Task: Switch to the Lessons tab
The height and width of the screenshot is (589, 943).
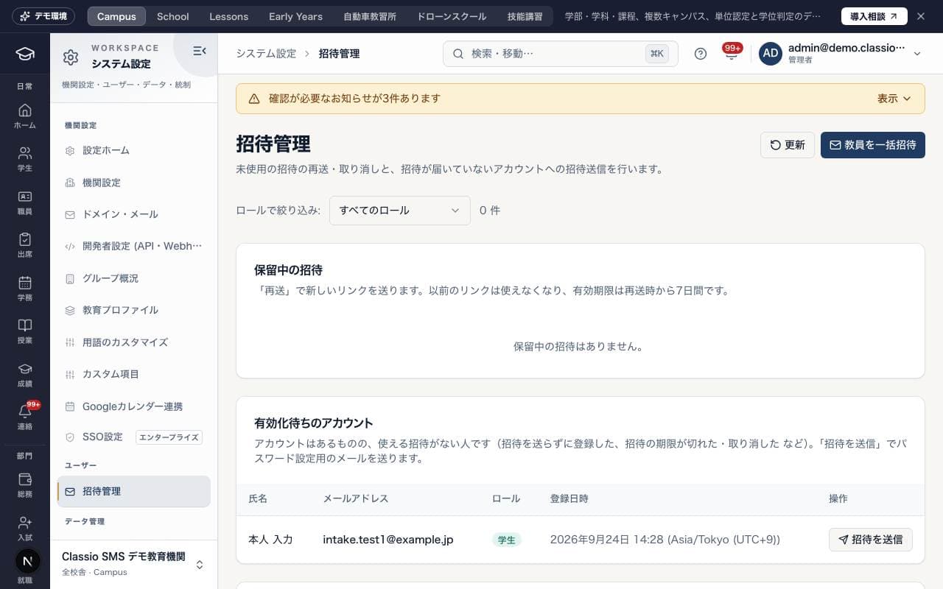Action: pos(229,16)
